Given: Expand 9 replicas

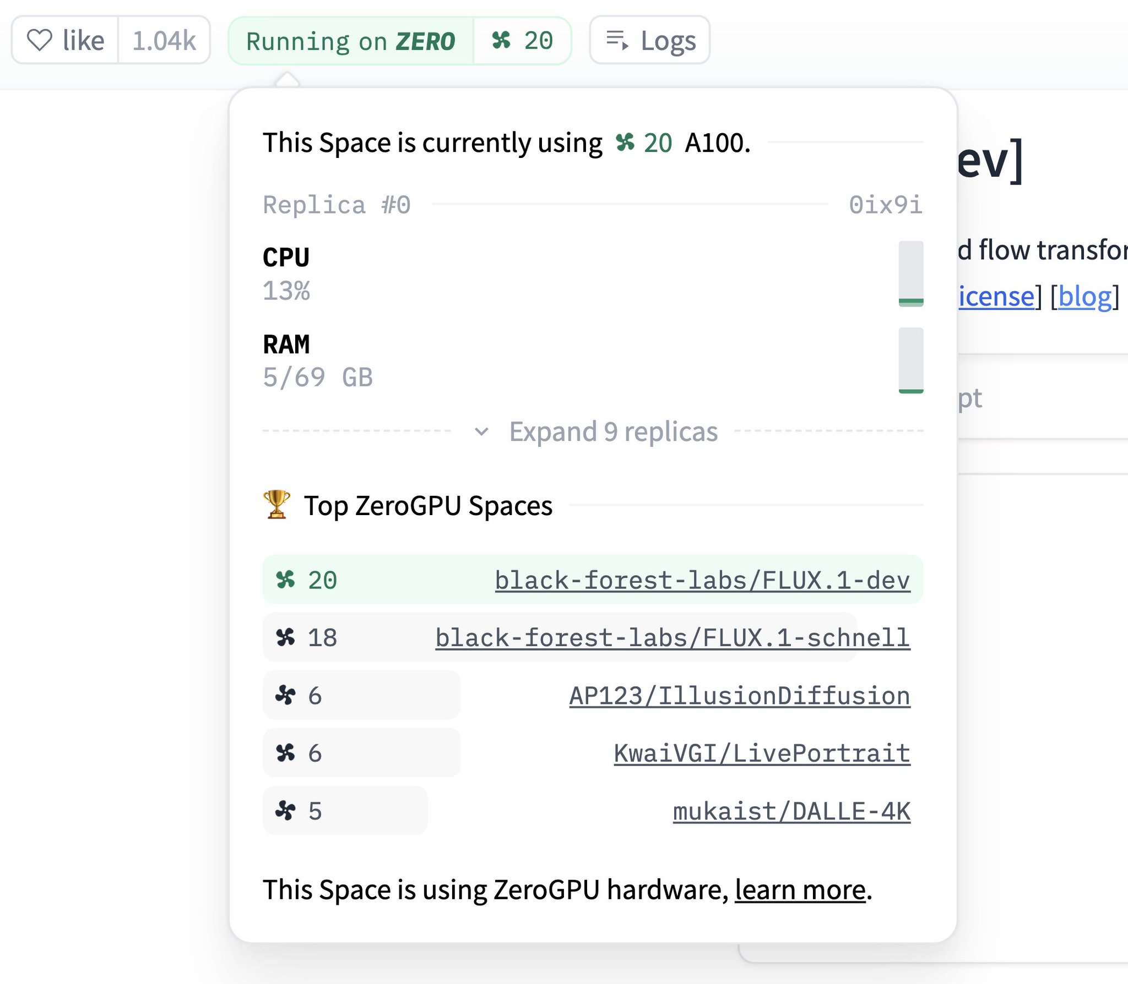Looking at the screenshot, I should click(613, 431).
